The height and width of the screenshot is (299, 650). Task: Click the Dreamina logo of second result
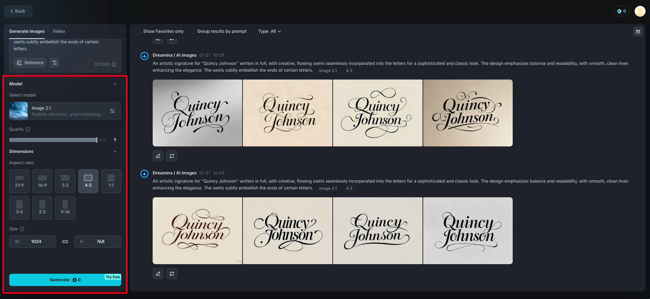coord(144,173)
